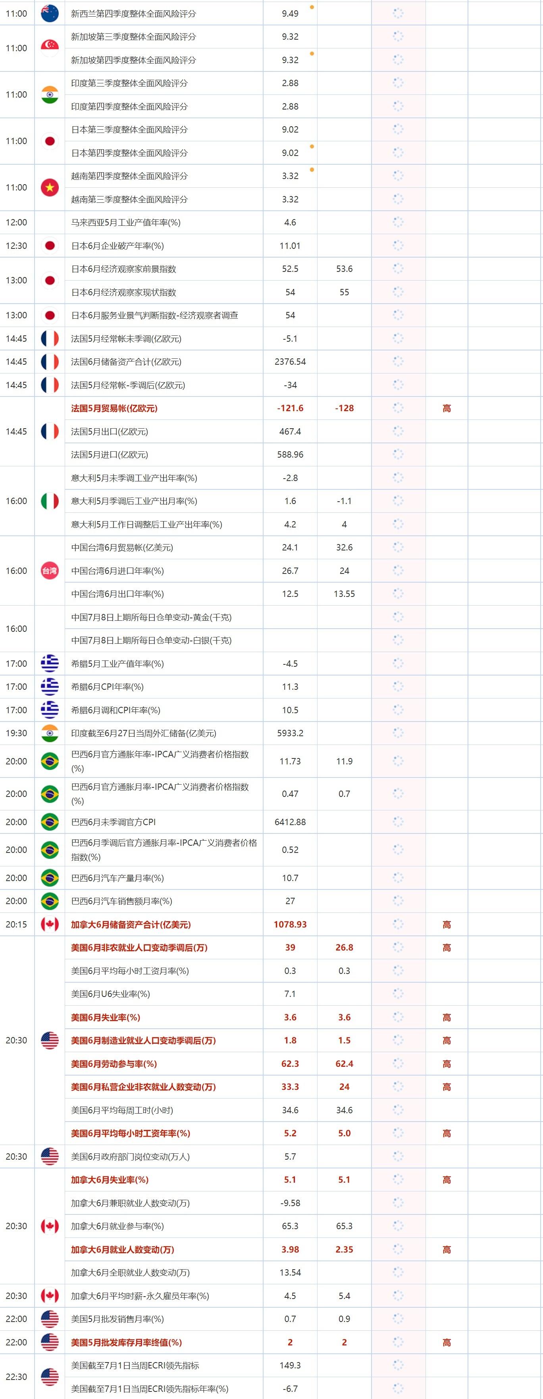Screen dimensions: 543x1399
Task: Select the 日本6月经济观察家现状指数 entry
Action: pos(124,292)
